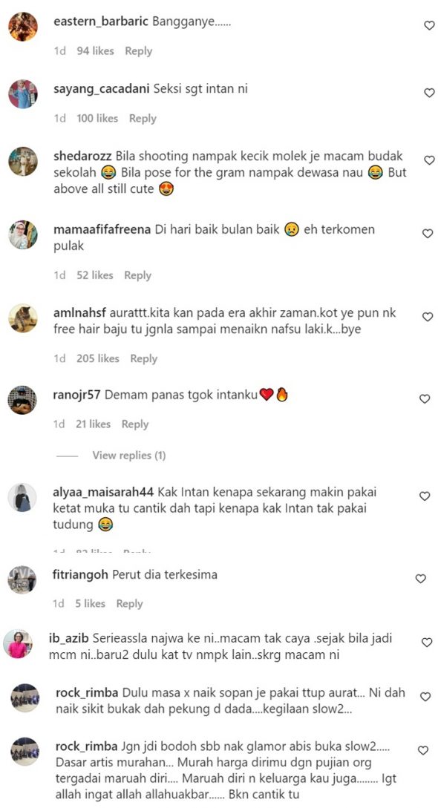438x808 pixels.
Task: Expand View replies (1) under ranojr57
Action: (129, 455)
